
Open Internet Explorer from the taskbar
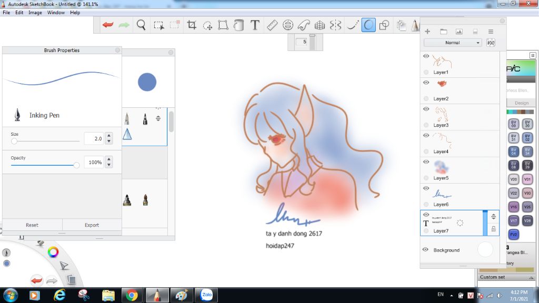click(59, 295)
